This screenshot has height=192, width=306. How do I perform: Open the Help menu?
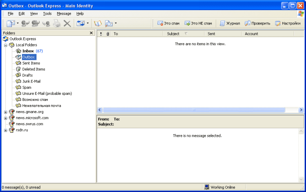point(80,13)
